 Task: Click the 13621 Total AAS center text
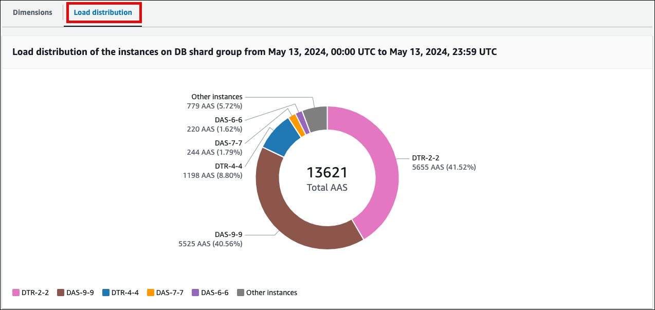point(327,179)
